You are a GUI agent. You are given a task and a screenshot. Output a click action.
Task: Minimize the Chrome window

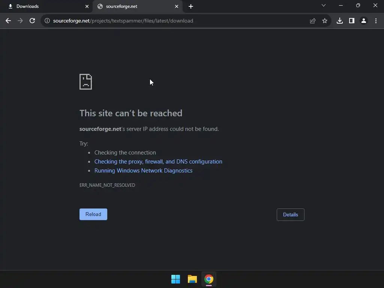click(340, 5)
